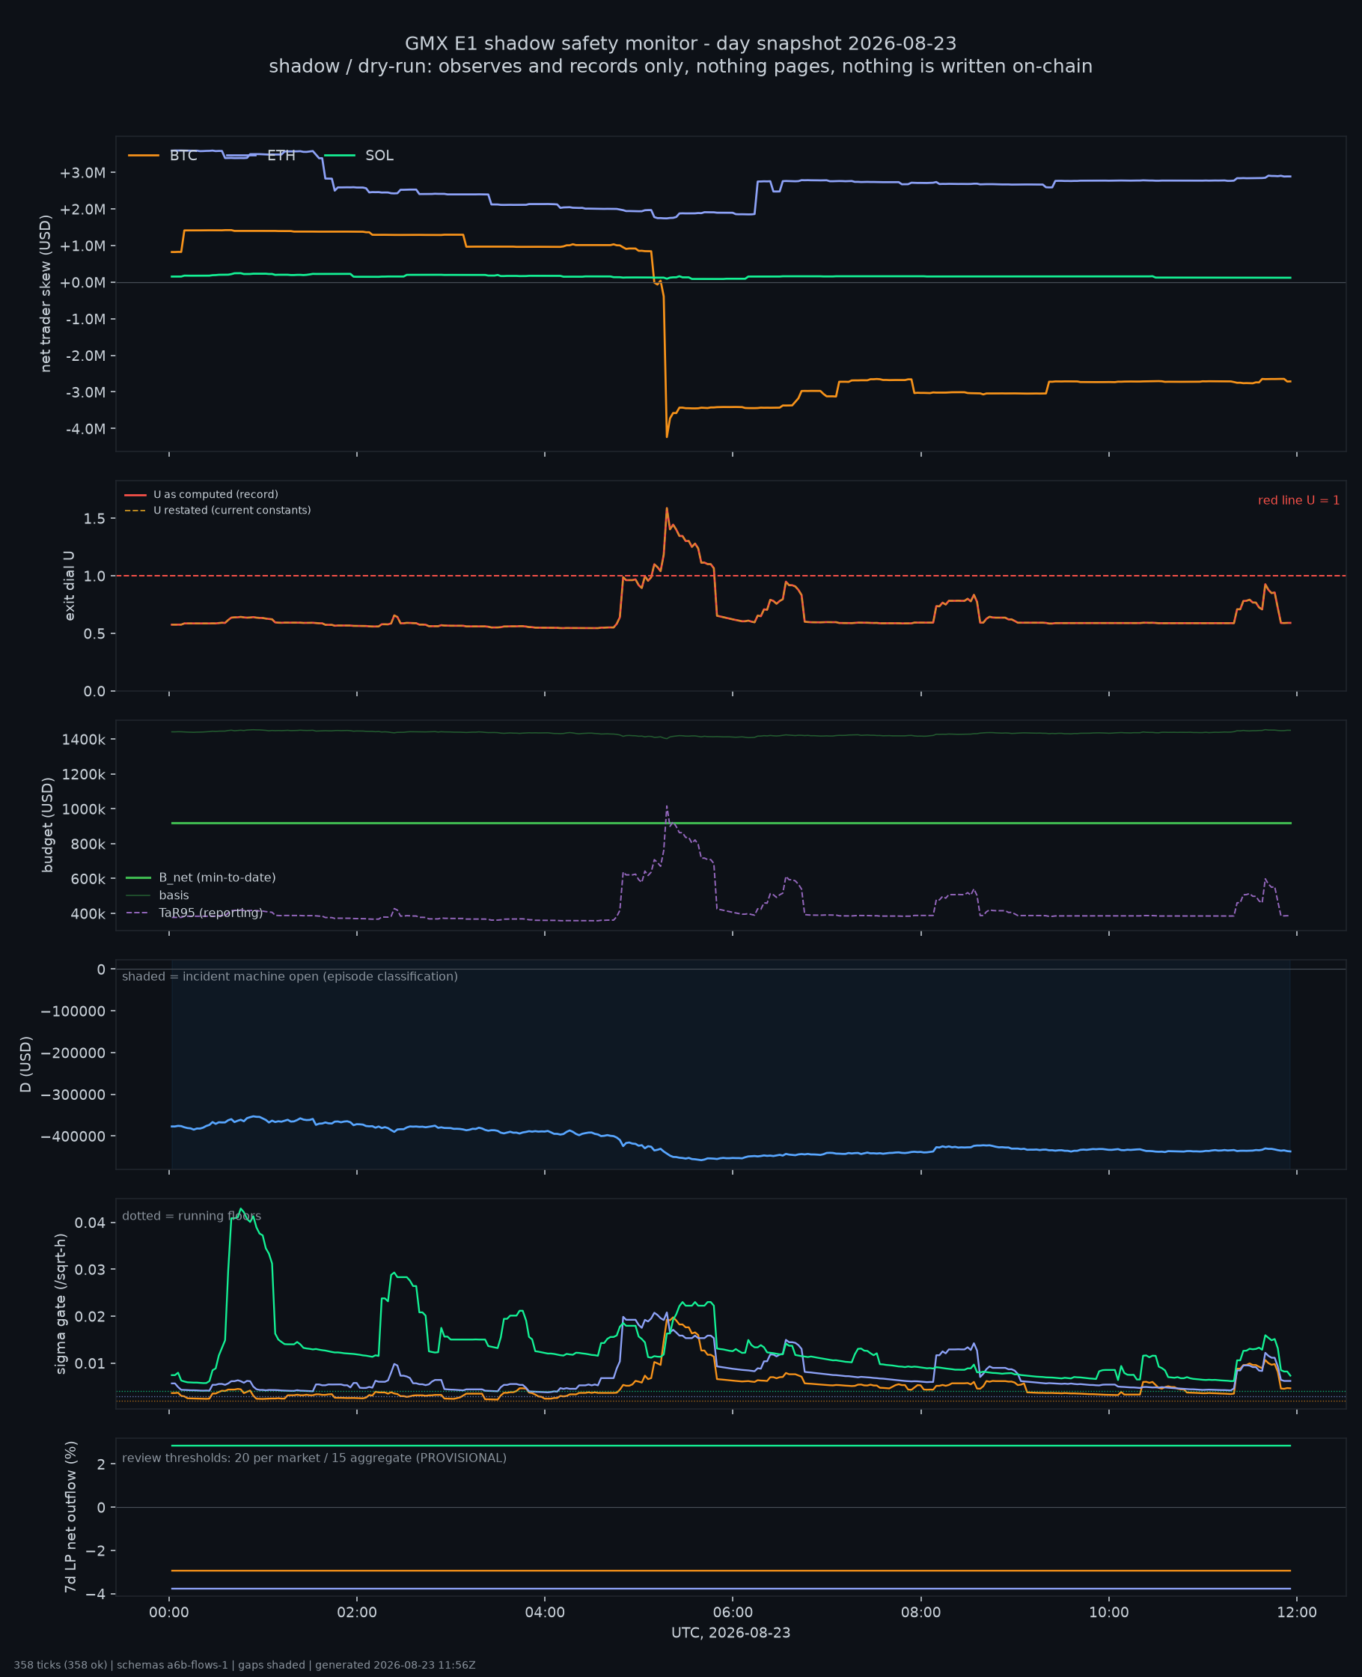Click the "sigma gate (/sqrt-h)" axis label
The height and width of the screenshot is (1677, 1362).
[61, 1304]
